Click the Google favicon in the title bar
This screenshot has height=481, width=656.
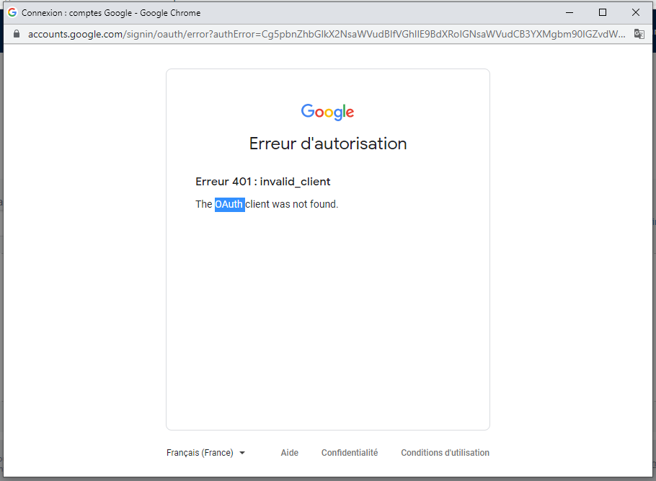tap(11, 12)
